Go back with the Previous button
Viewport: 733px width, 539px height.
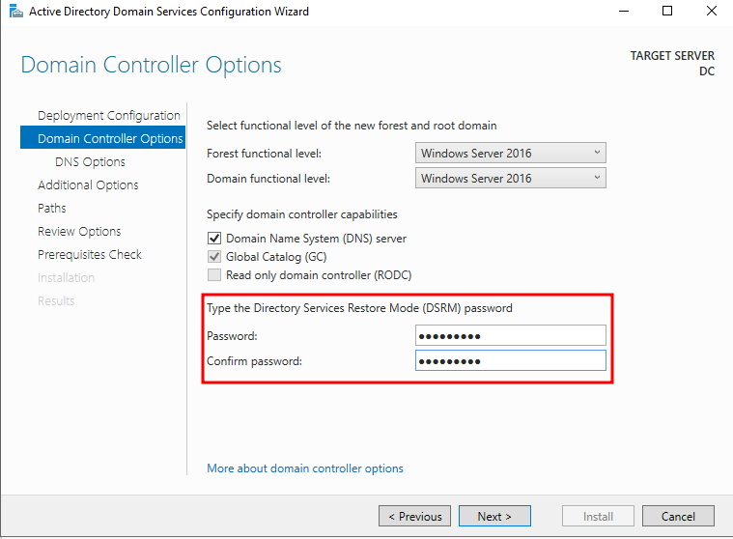point(414,516)
